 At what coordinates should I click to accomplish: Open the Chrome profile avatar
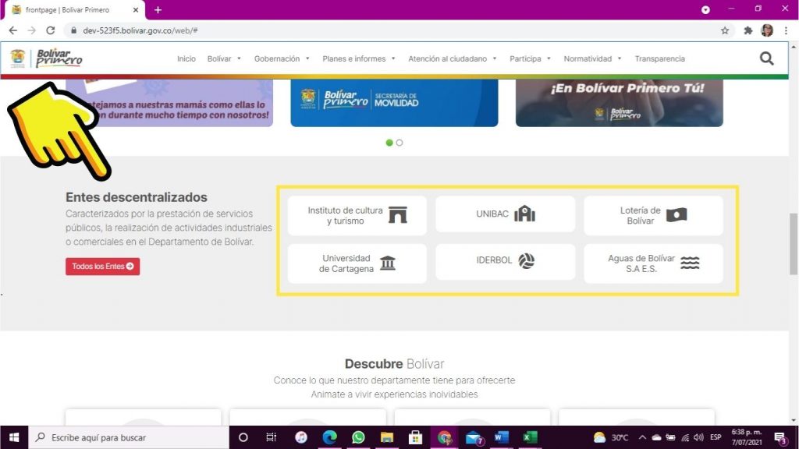(x=766, y=30)
